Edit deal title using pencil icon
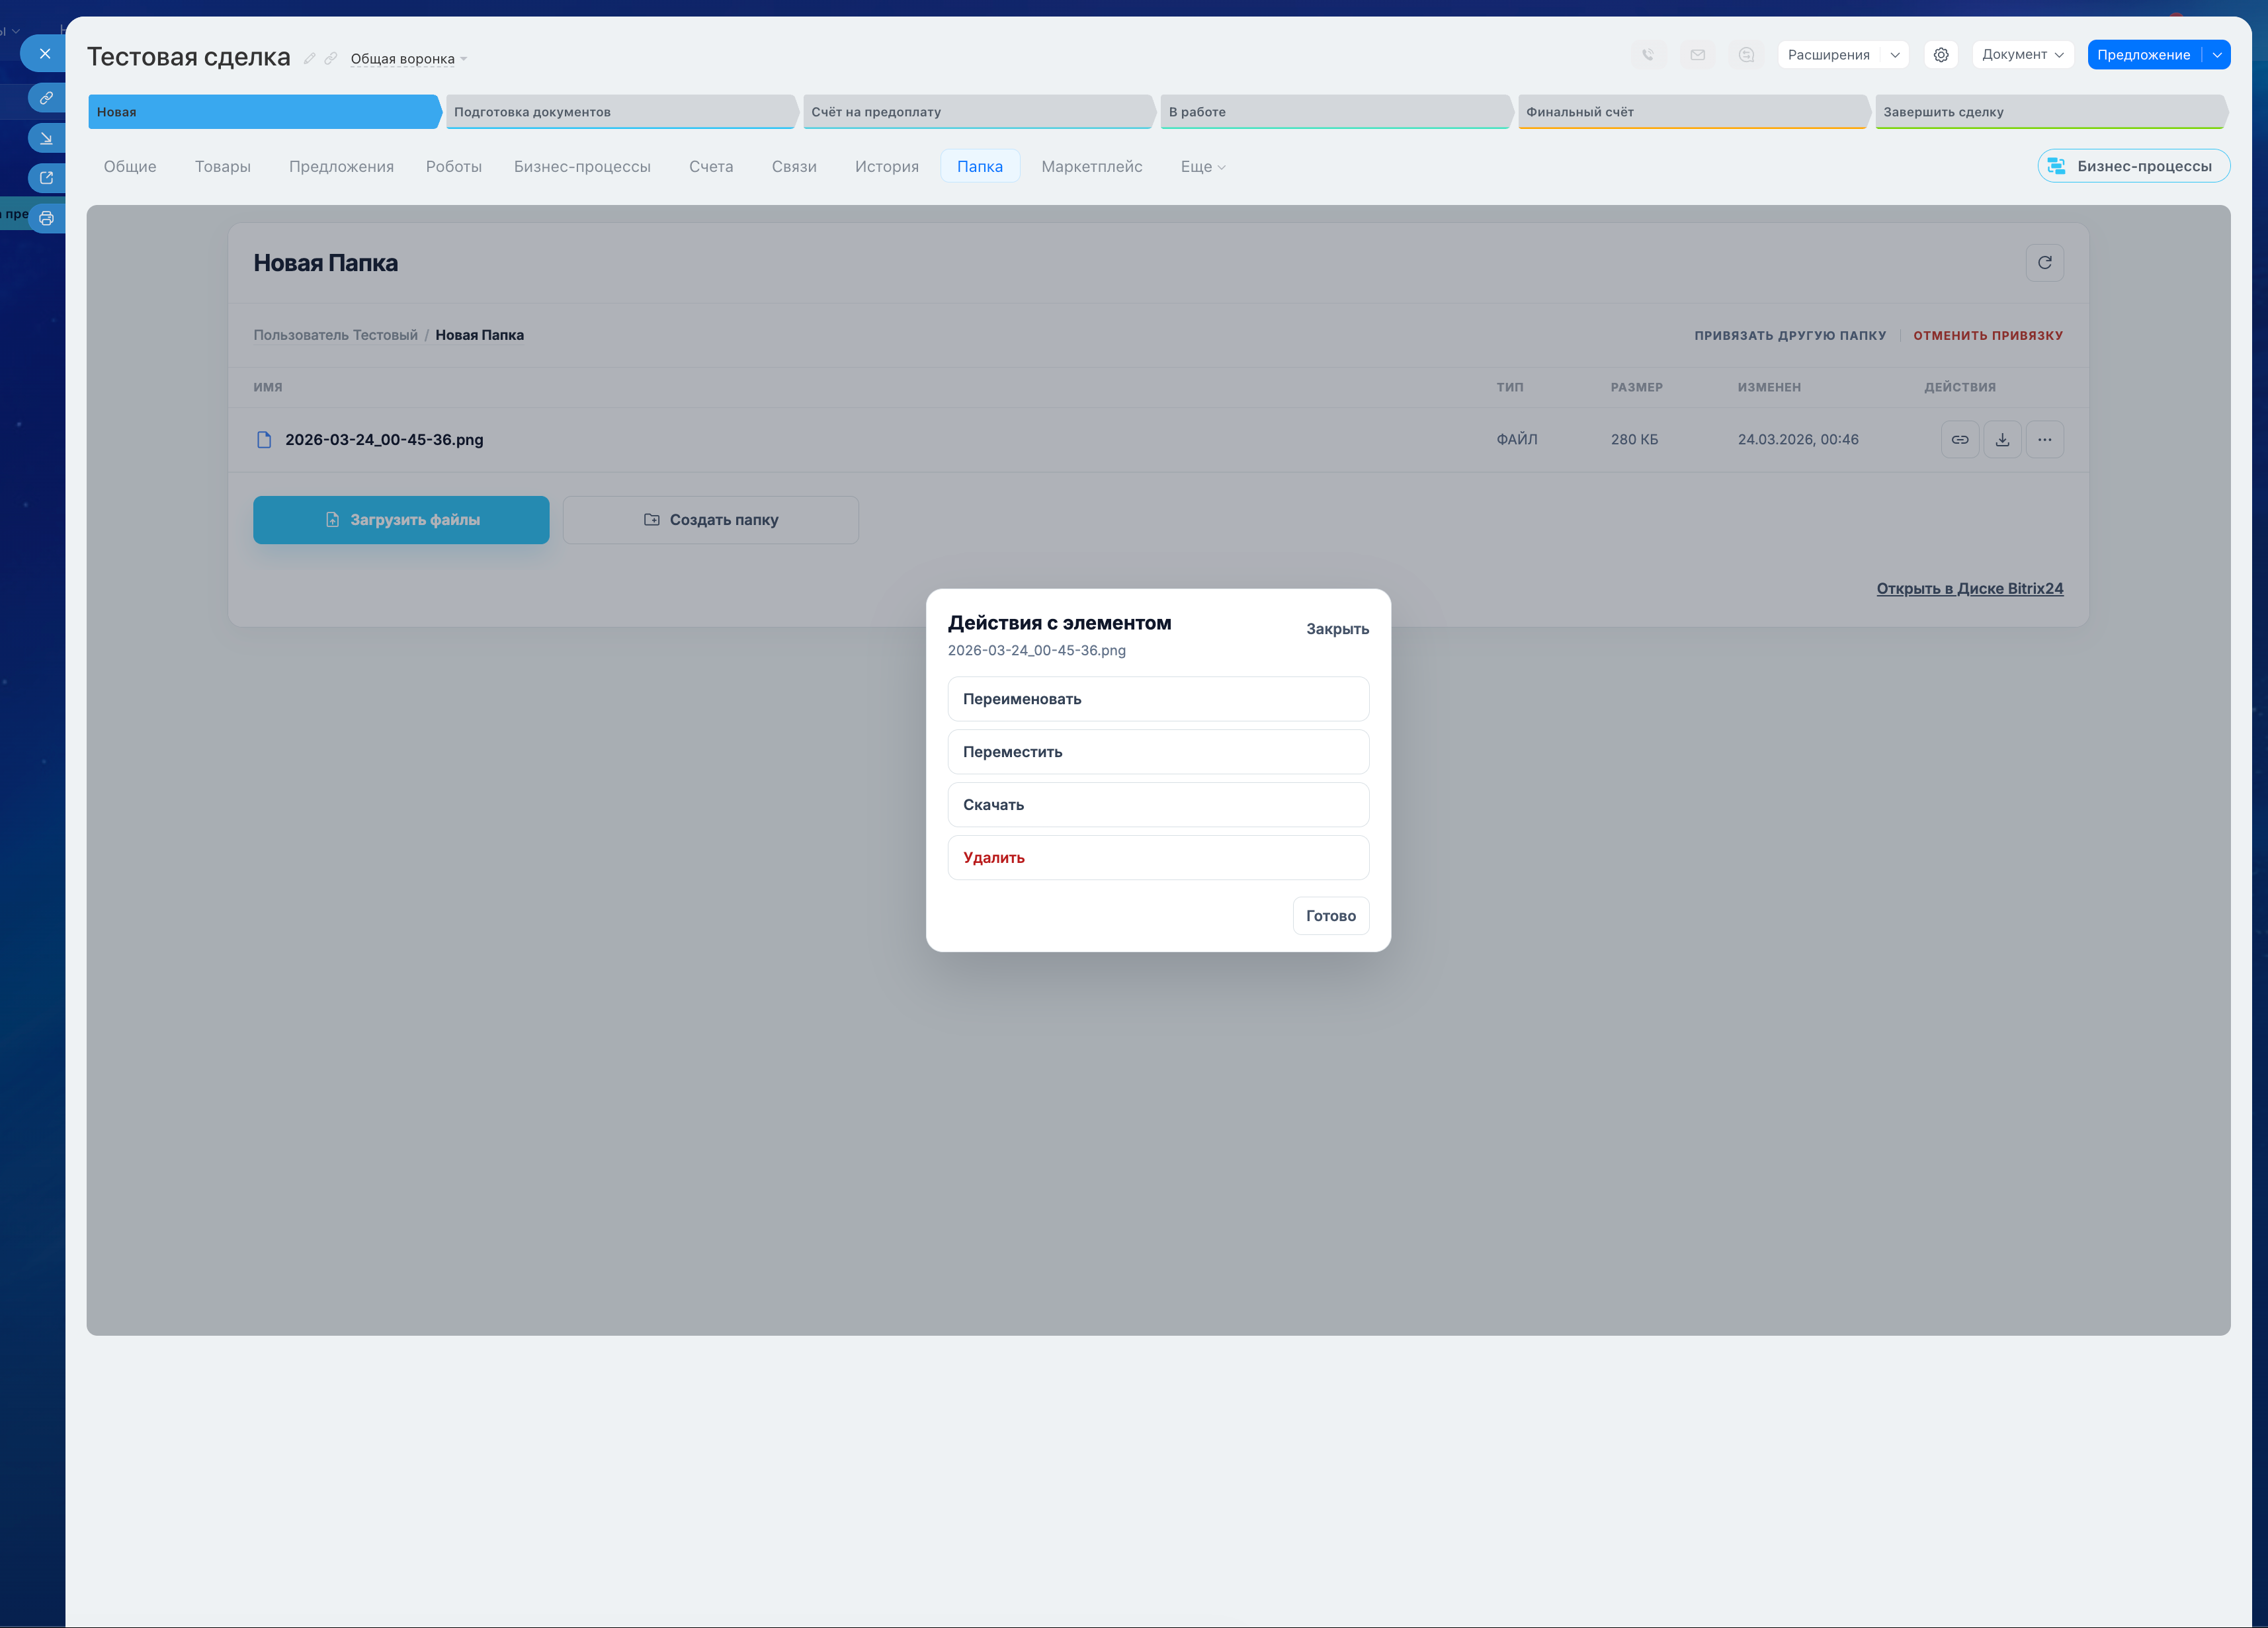 point(310,59)
